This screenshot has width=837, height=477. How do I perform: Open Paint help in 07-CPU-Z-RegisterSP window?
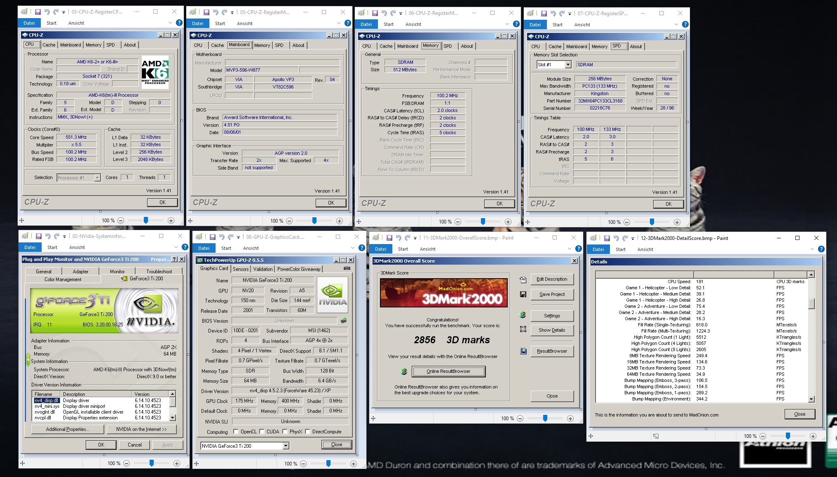point(685,25)
